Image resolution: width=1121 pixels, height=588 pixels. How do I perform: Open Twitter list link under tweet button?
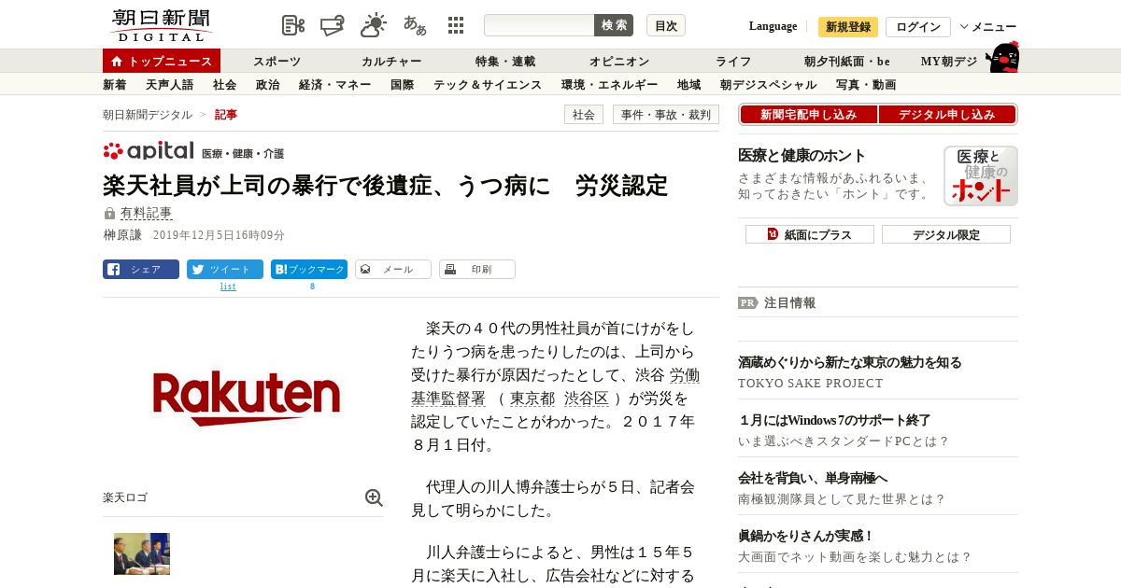[x=228, y=287]
